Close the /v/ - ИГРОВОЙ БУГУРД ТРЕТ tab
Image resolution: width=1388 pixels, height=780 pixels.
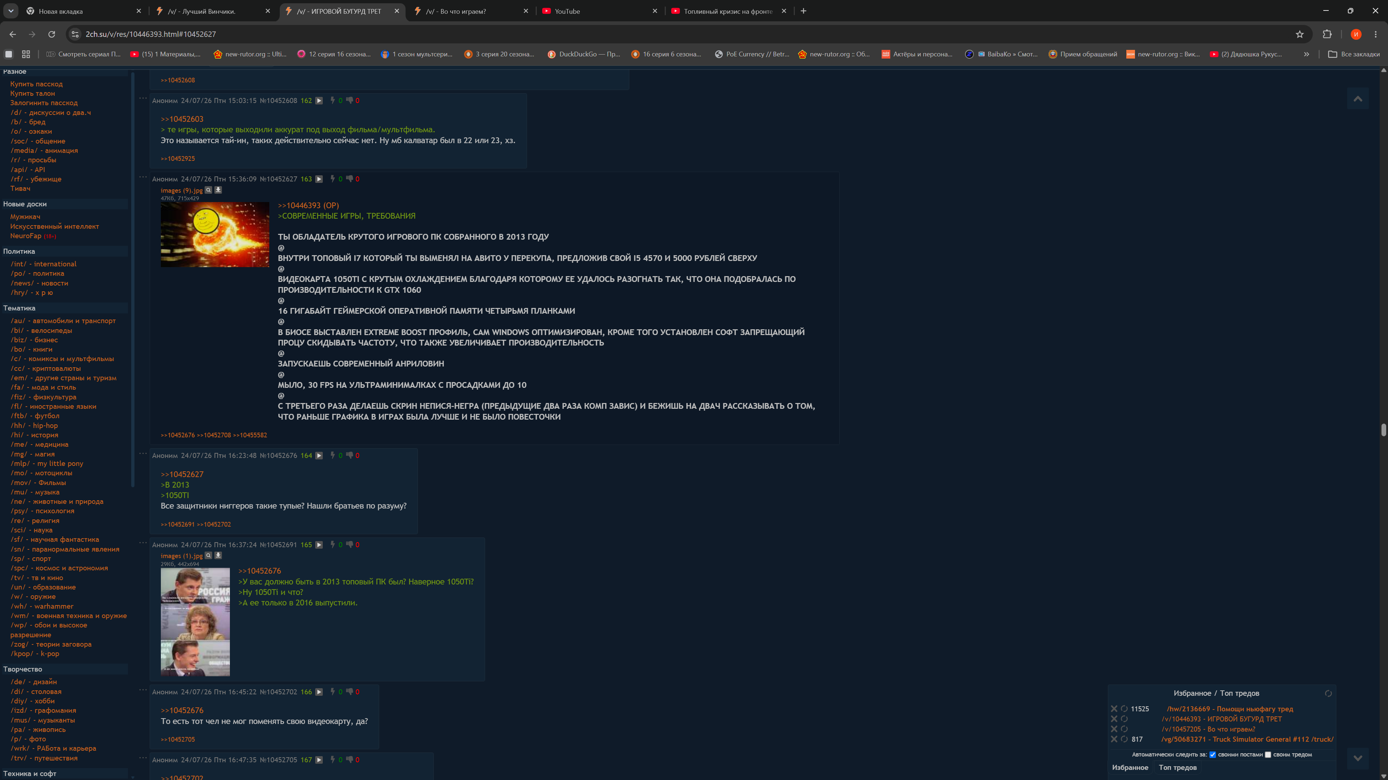point(397,11)
